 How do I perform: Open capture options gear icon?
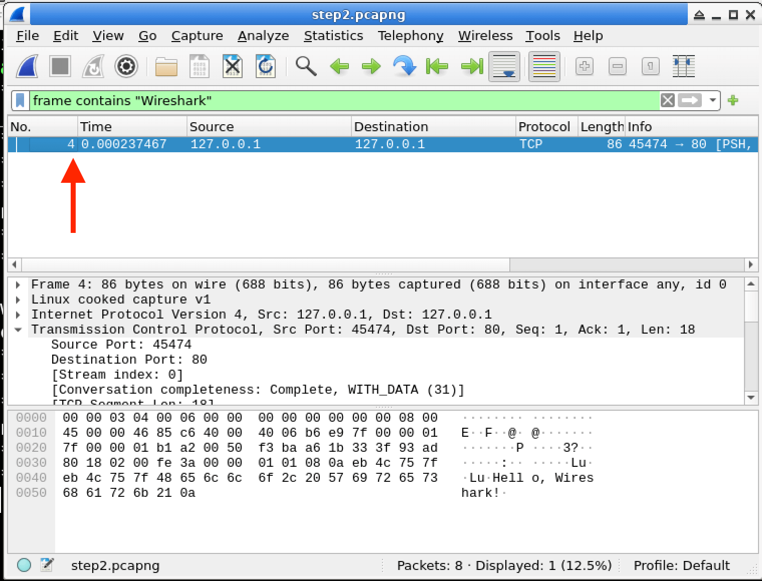tap(126, 66)
